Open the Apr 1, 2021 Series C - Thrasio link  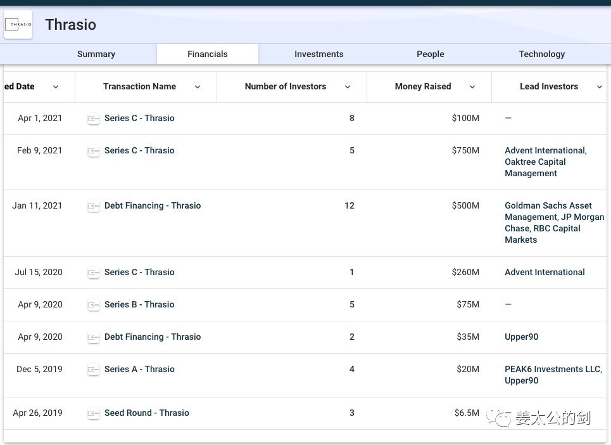click(139, 118)
